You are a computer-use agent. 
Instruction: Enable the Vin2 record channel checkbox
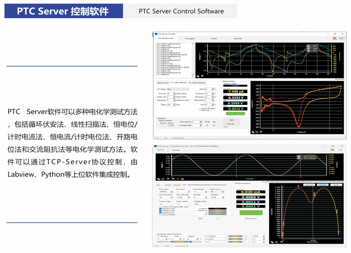[x=169, y=125]
